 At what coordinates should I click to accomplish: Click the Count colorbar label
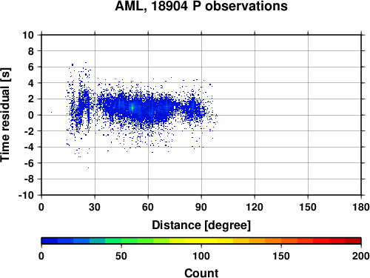201,273
